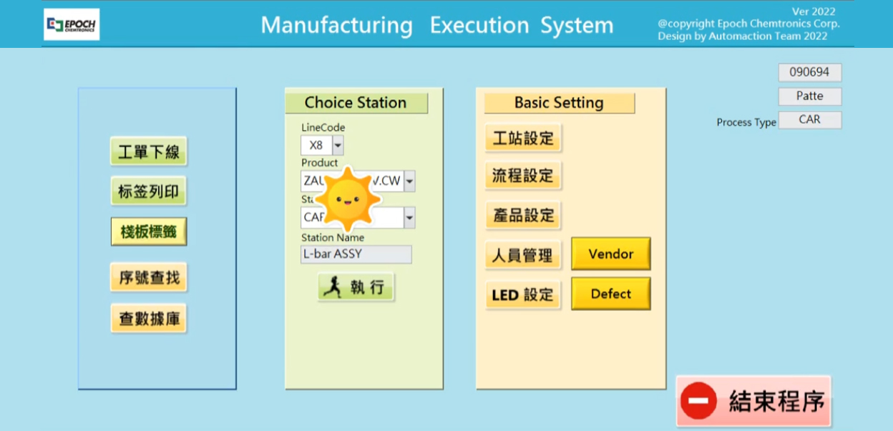Open 流程設定 process settings

click(523, 176)
